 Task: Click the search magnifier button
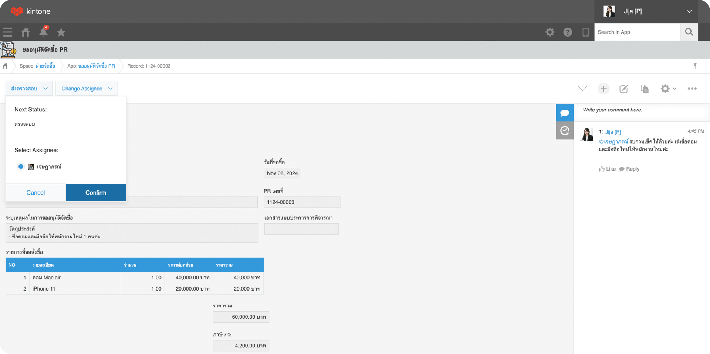click(689, 32)
